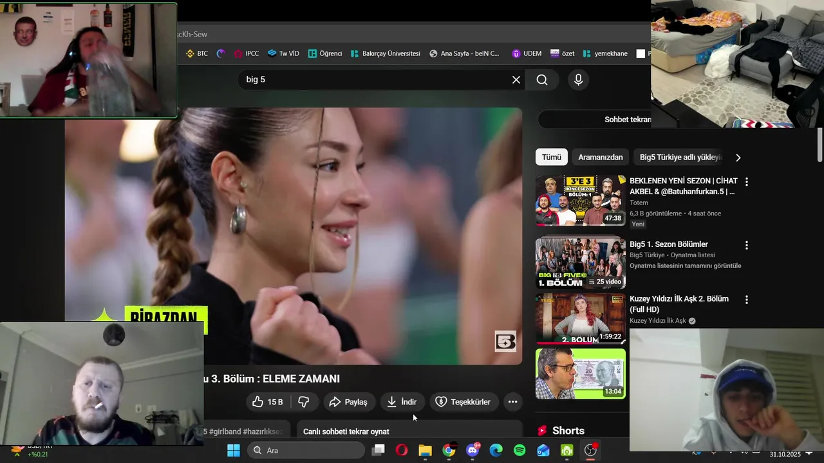Open the green Android emulator taskbar icon
Screen dimensions: 824x463
pyautogui.click(x=566, y=450)
